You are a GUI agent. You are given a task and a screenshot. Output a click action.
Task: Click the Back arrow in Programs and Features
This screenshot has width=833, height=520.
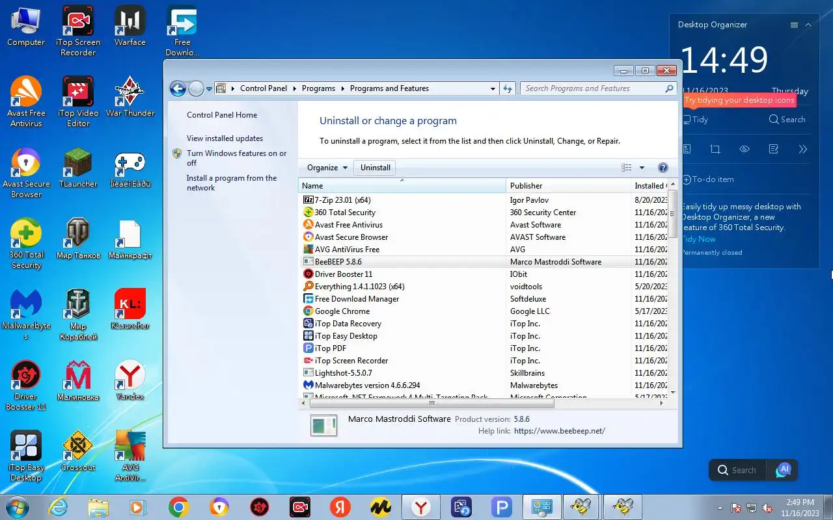(178, 88)
